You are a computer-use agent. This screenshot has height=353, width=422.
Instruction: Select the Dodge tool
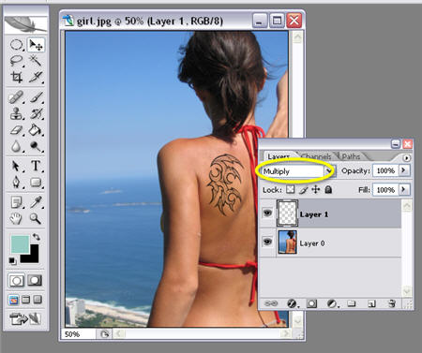(x=36, y=146)
